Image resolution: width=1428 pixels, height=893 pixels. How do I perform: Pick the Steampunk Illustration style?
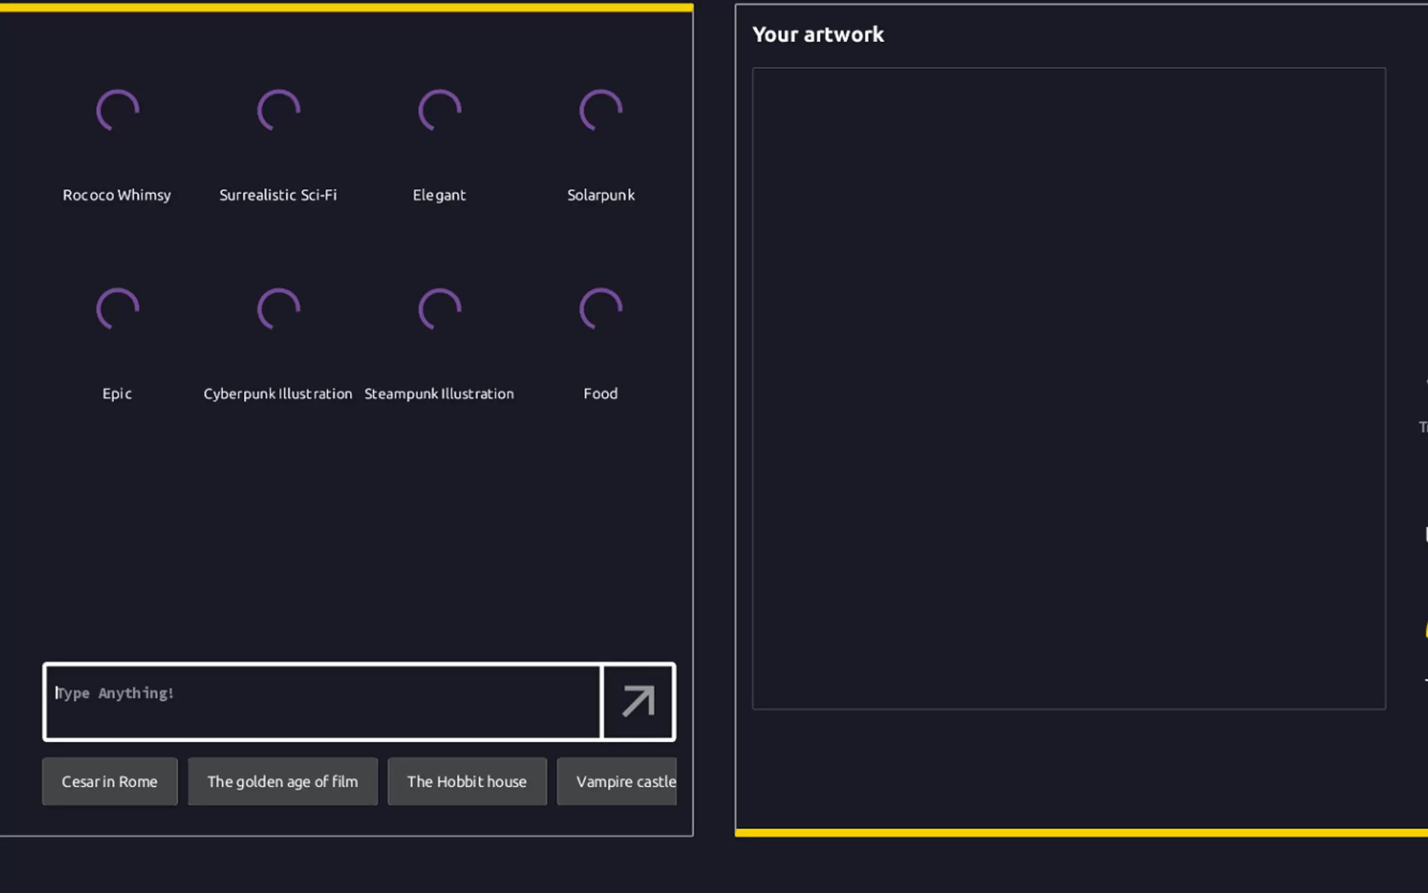click(x=440, y=309)
